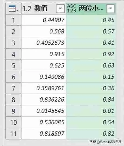
Task: Click the cell with value 0.3589761
Action: click(44, 88)
